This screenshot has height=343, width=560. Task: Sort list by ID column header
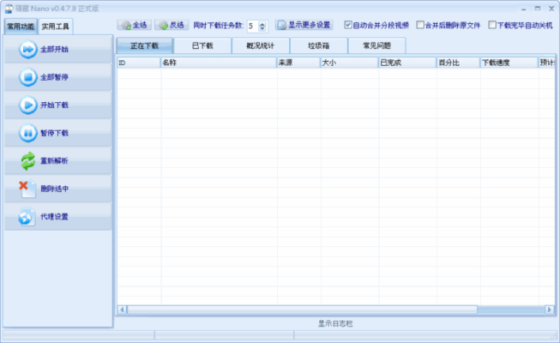click(x=139, y=63)
